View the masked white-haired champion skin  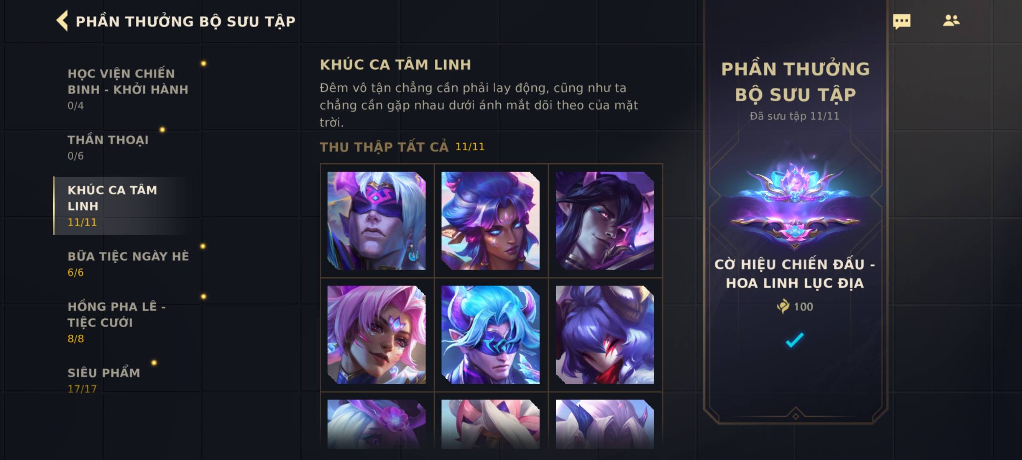tap(376, 221)
